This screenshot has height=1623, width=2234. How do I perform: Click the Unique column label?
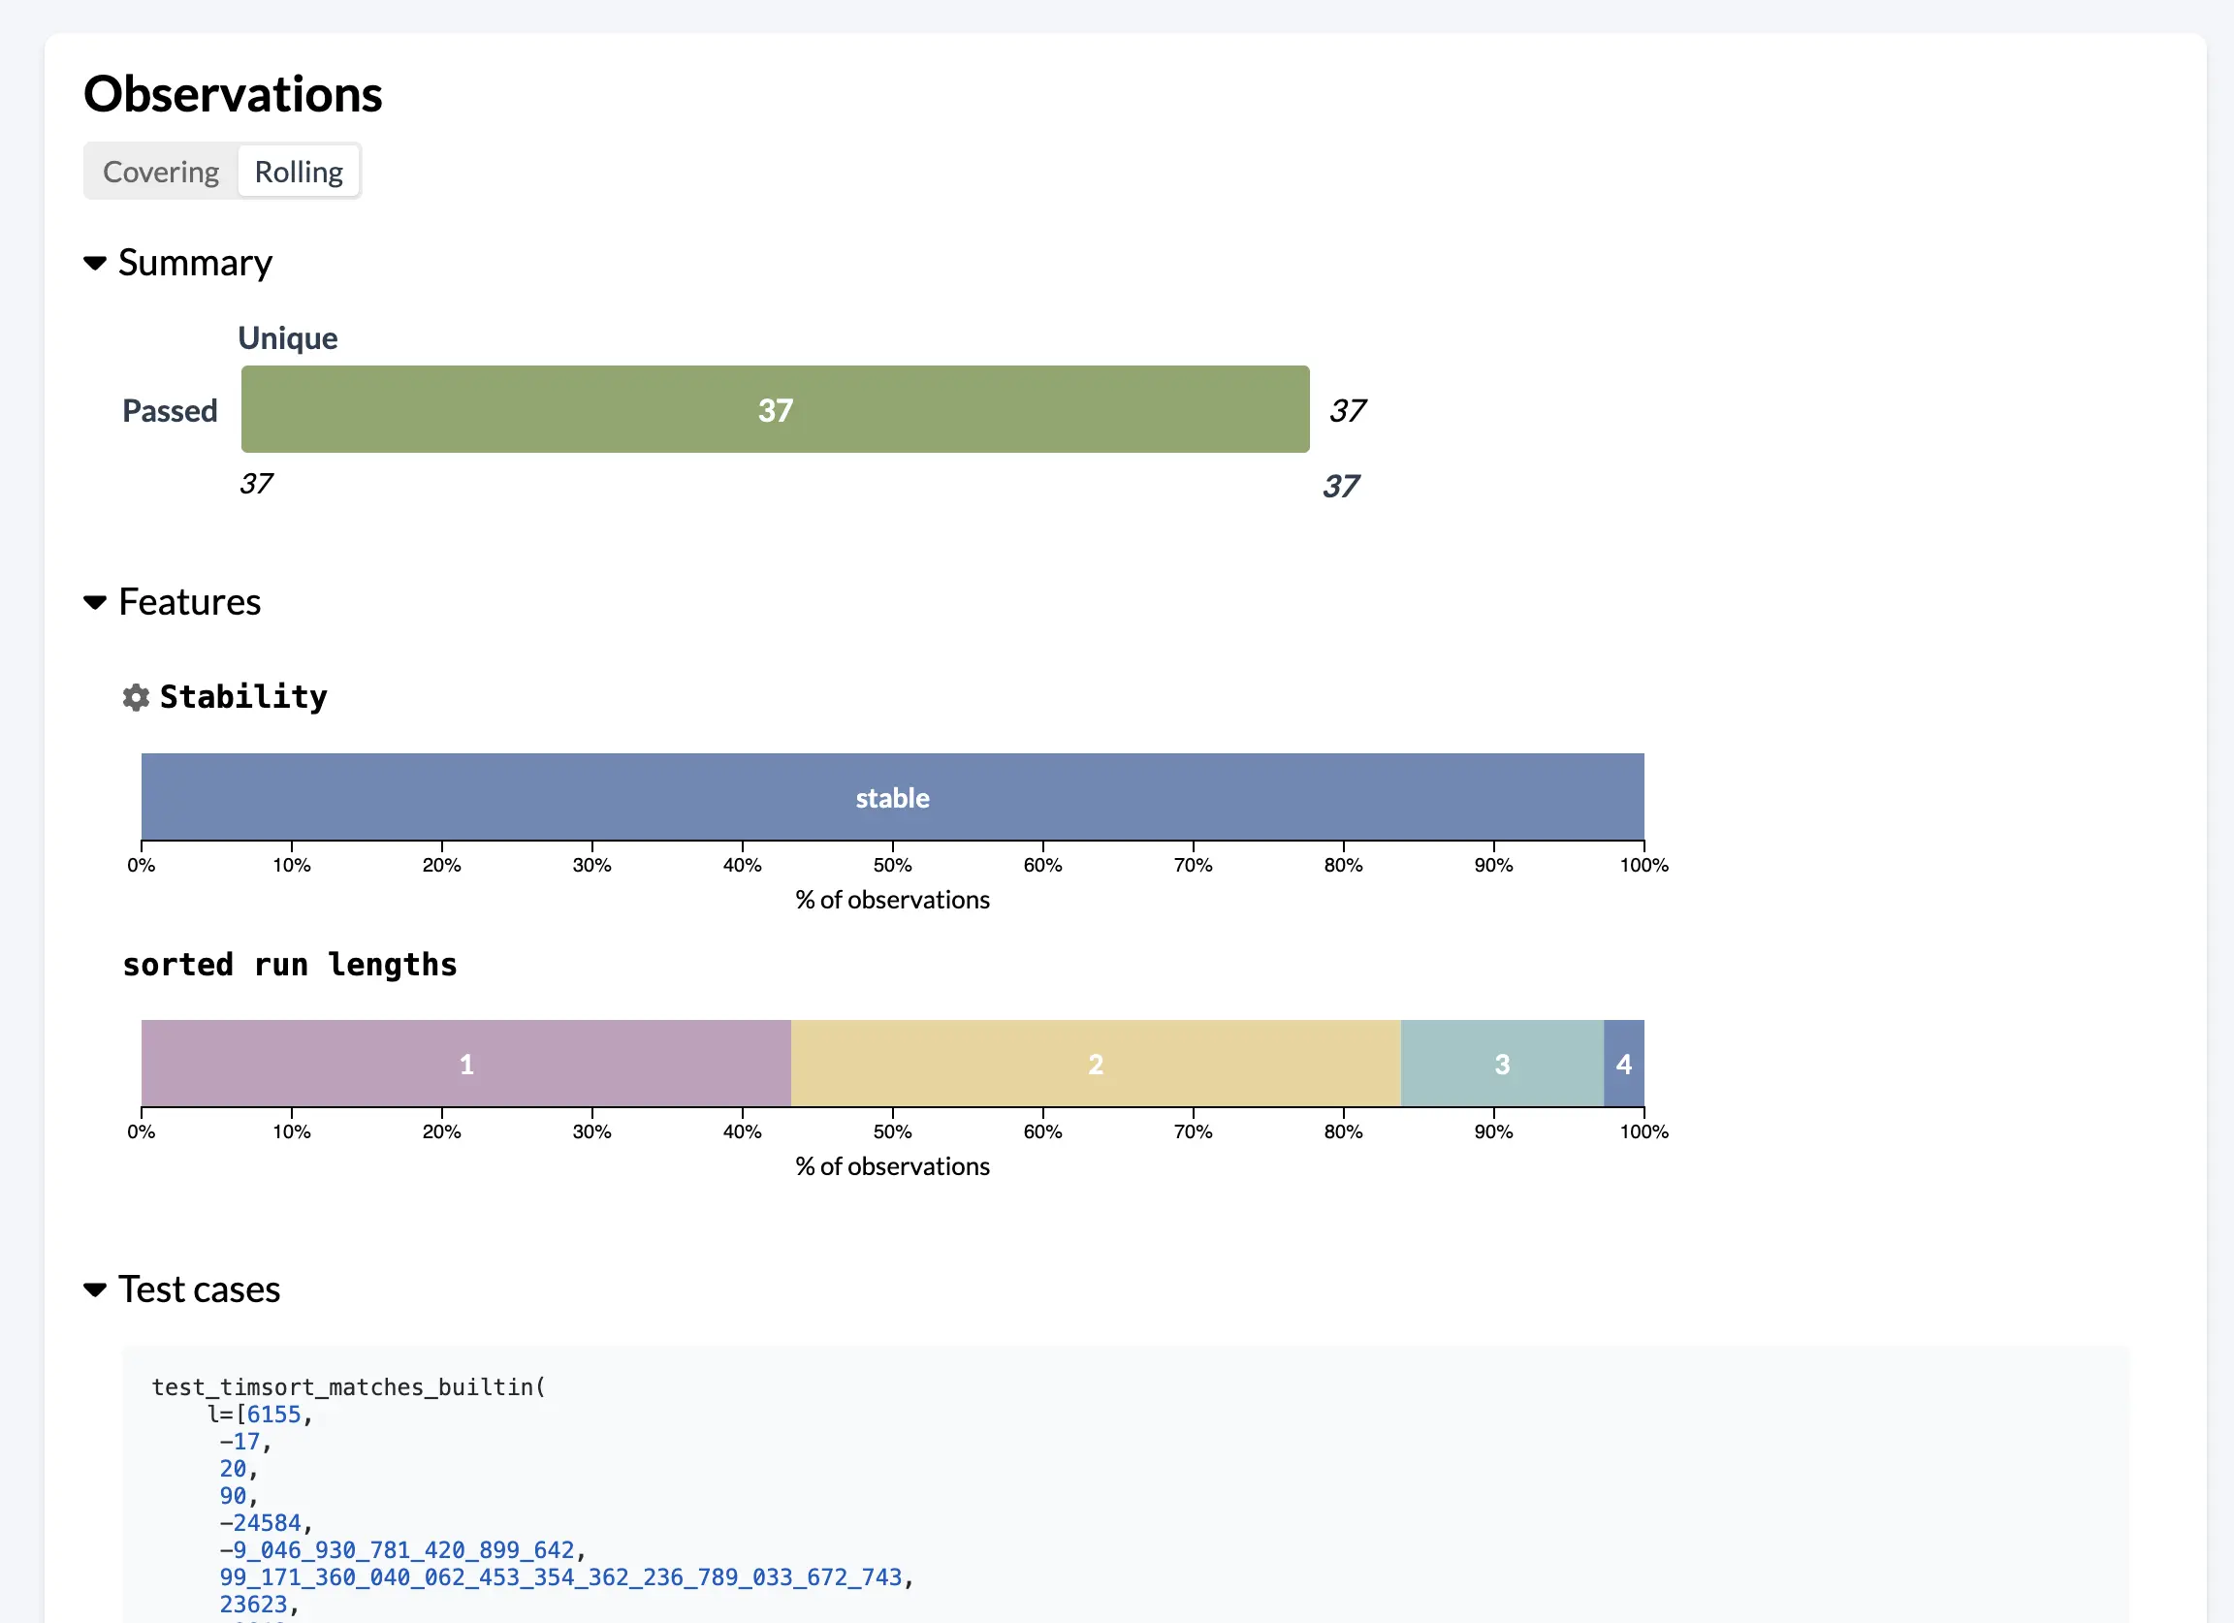[288, 337]
